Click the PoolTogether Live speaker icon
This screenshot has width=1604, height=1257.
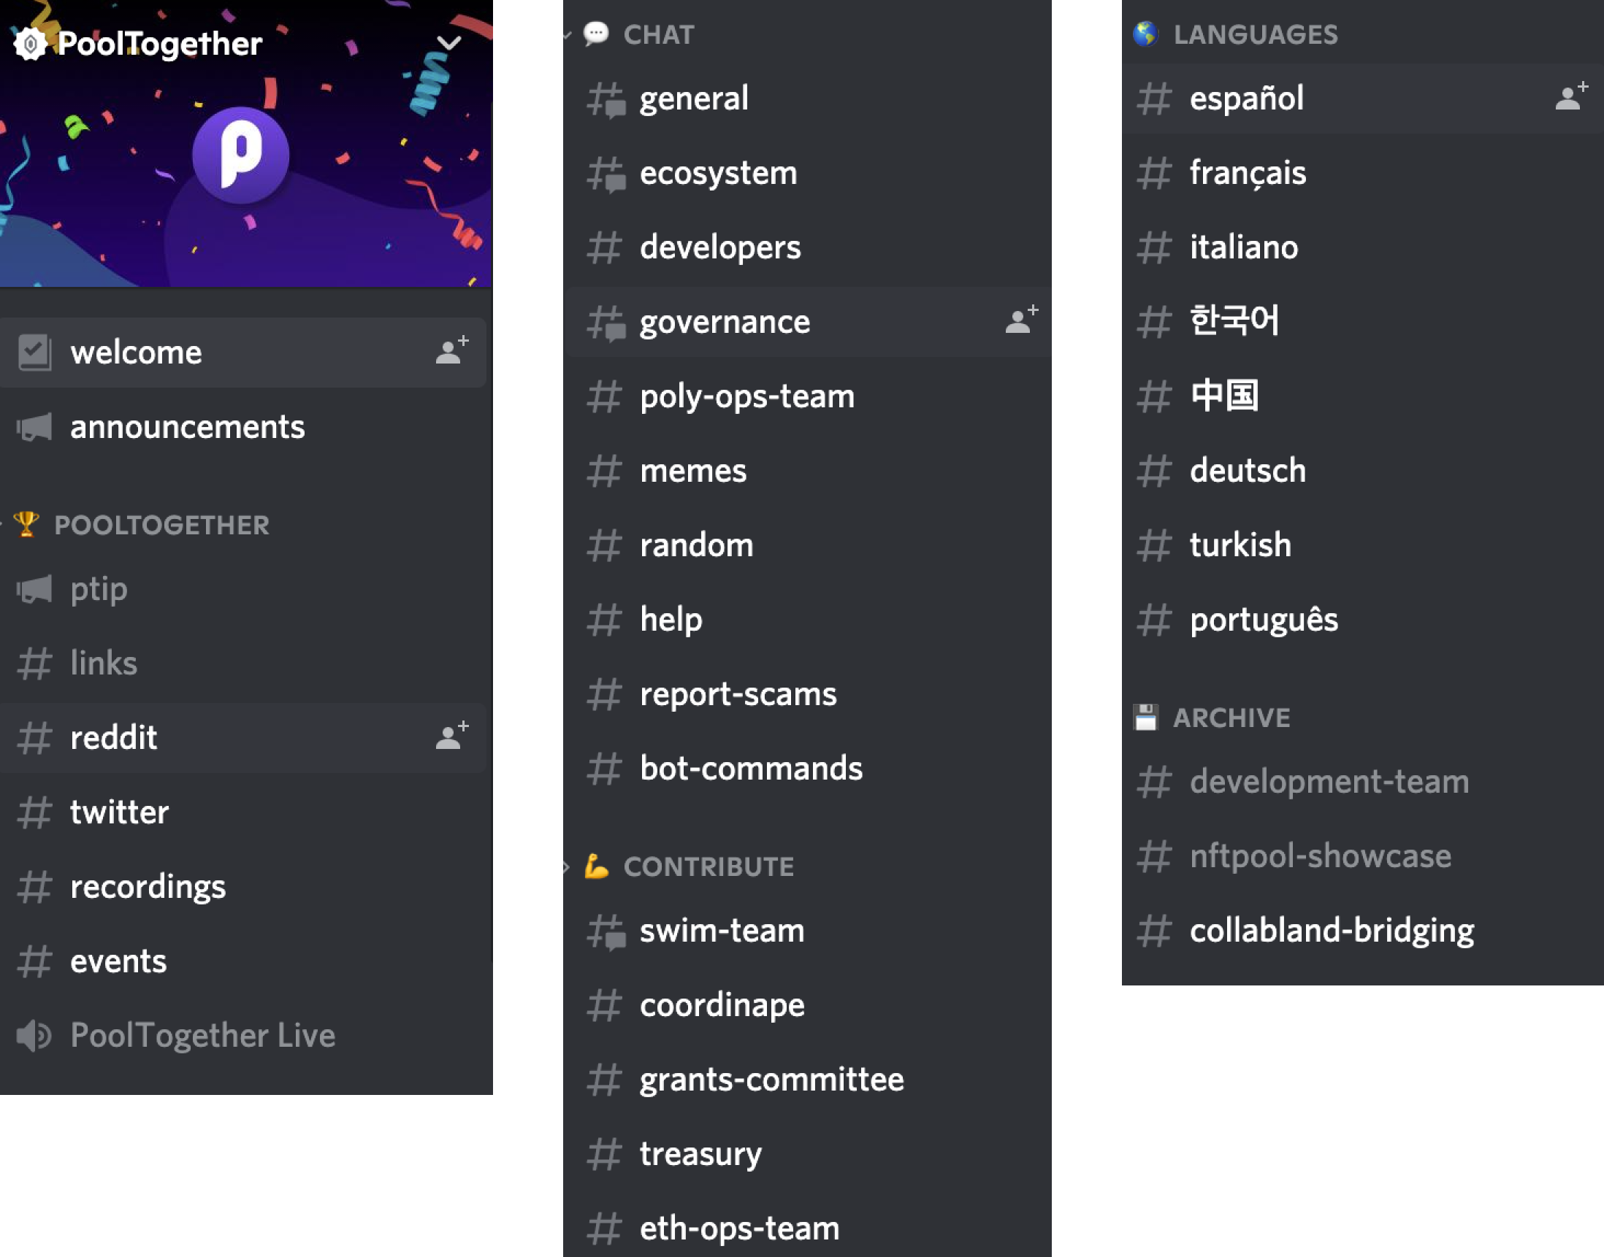34,1036
